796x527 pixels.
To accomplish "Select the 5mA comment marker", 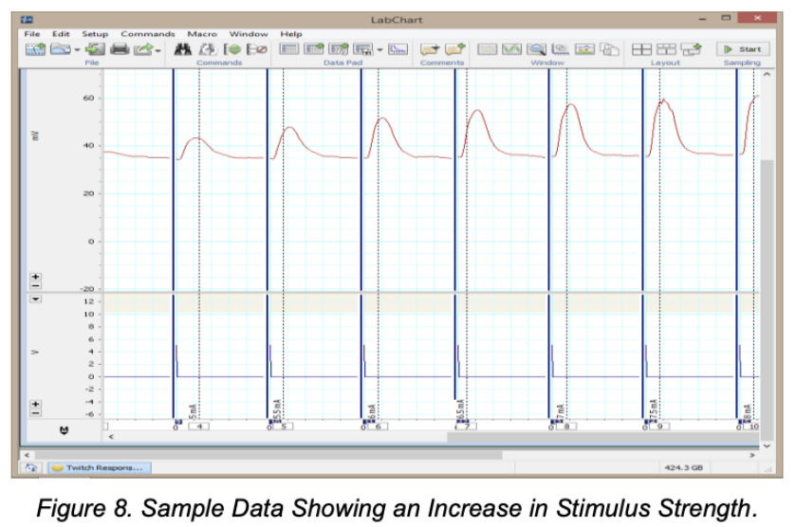I will click(193, 411).
